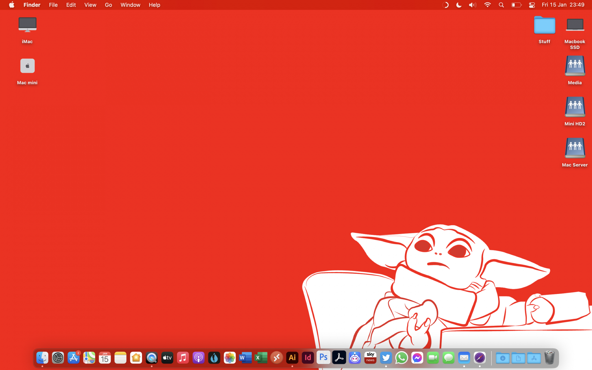This screenshot has height=370, width=592.
Task: Open the Applications folder stack
Action: click(x=534, y=358)
